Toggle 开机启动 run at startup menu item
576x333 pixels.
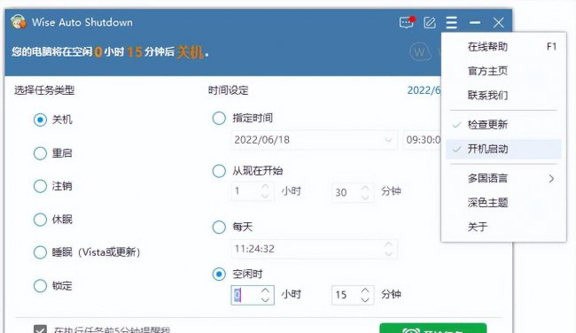click(x=503, y=149)
